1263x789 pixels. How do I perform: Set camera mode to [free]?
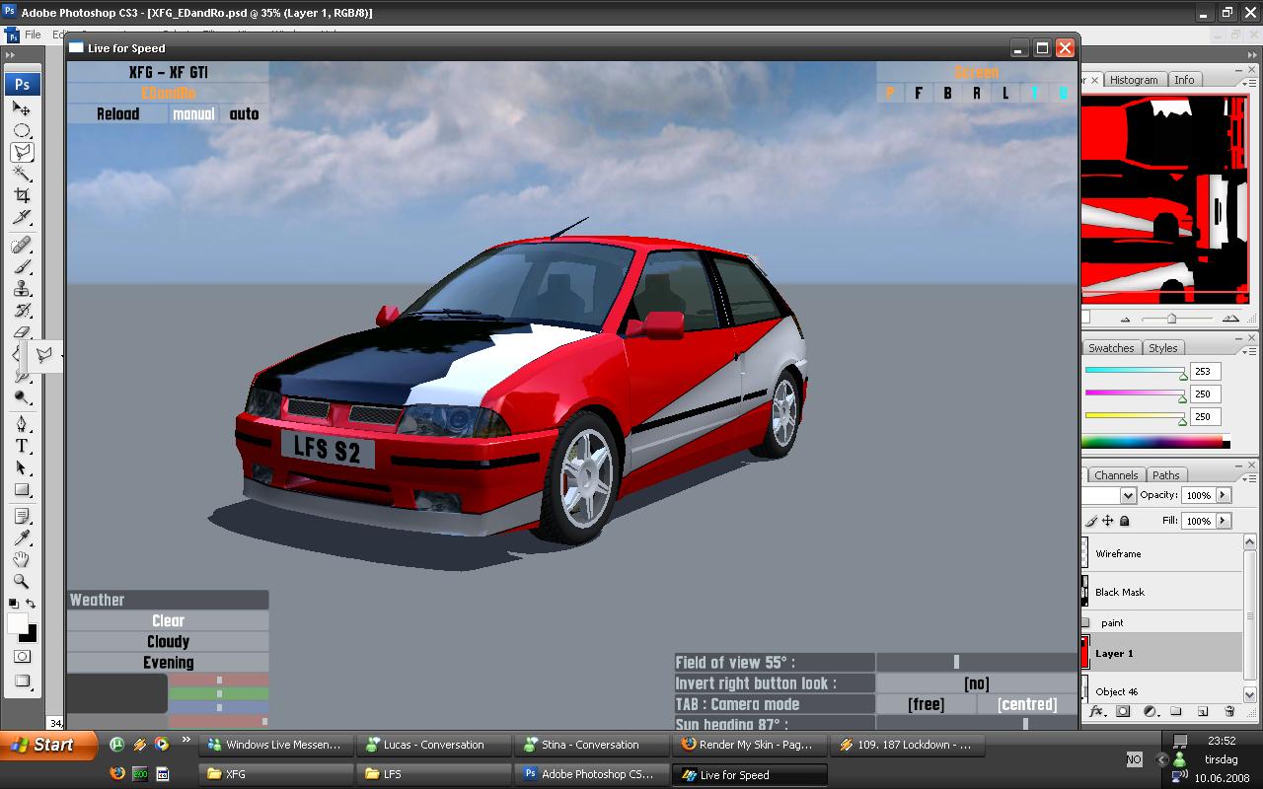tap(926, 704)
